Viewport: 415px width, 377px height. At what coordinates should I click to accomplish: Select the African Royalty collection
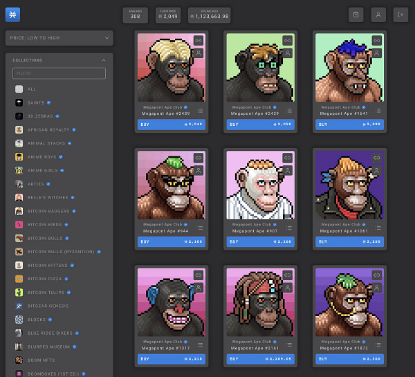(45, 130)
